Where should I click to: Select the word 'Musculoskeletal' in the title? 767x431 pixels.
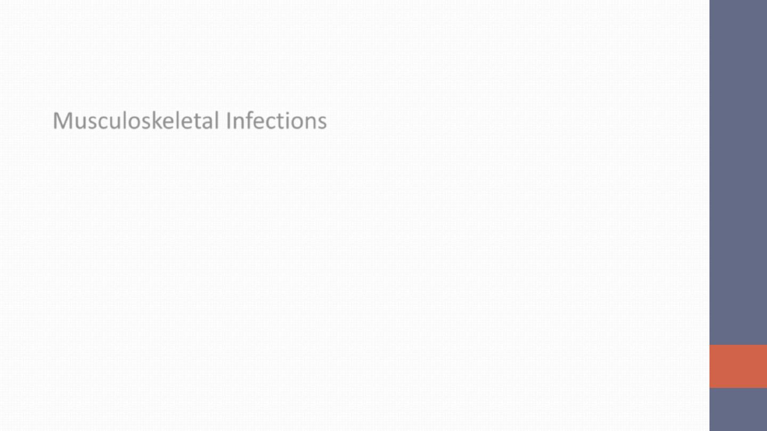tap(136, 121)
